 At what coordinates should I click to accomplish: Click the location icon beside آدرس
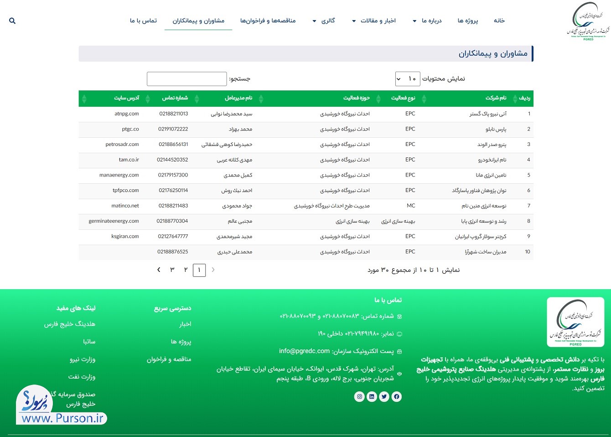pyautogui.click(x=399, y=374)
